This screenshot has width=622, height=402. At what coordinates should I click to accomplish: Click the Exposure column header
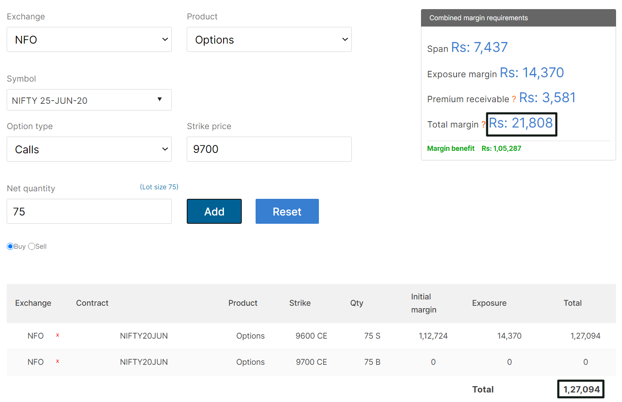tap(489, 303)
